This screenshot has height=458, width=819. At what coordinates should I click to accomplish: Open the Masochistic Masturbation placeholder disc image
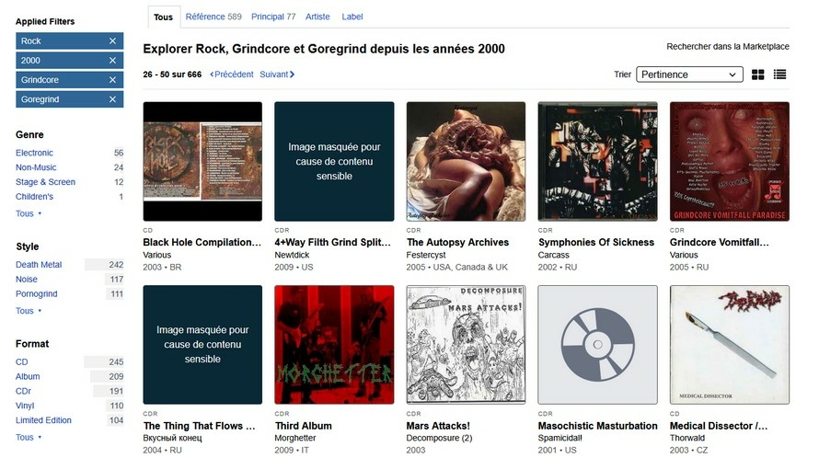tap(598, 345)
